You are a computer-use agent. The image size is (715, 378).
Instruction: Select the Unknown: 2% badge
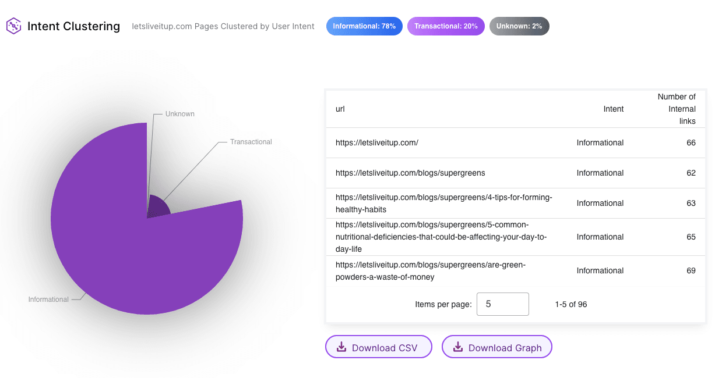[519, 26]
